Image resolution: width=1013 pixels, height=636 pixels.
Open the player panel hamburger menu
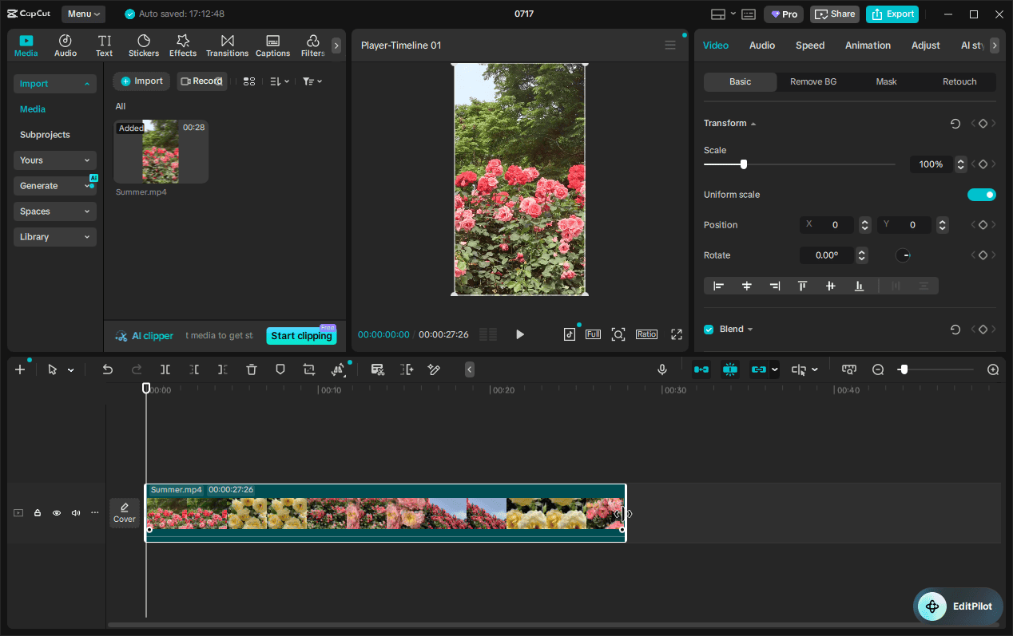pyautogui.click(x=670, y=45)
